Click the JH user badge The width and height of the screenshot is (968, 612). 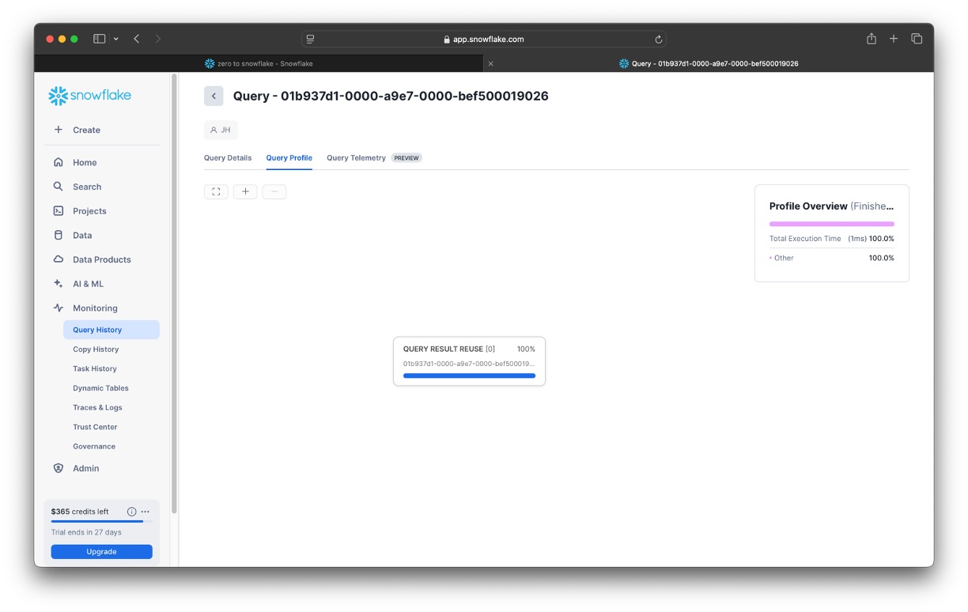click(221, 130)
